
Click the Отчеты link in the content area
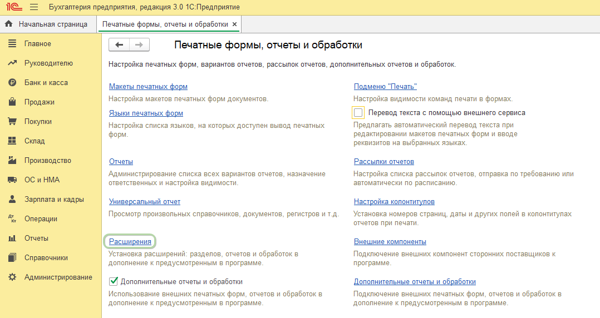tap(121, 161)
